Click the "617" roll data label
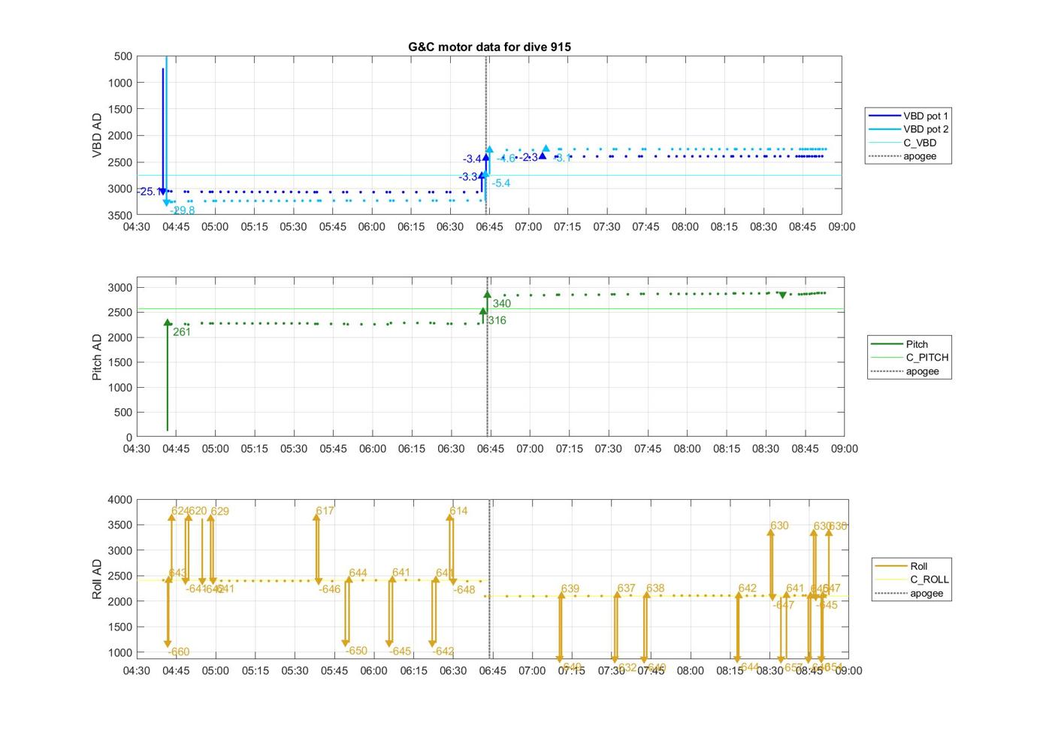Screen dimensions: 1052x741 pos(325,511)
